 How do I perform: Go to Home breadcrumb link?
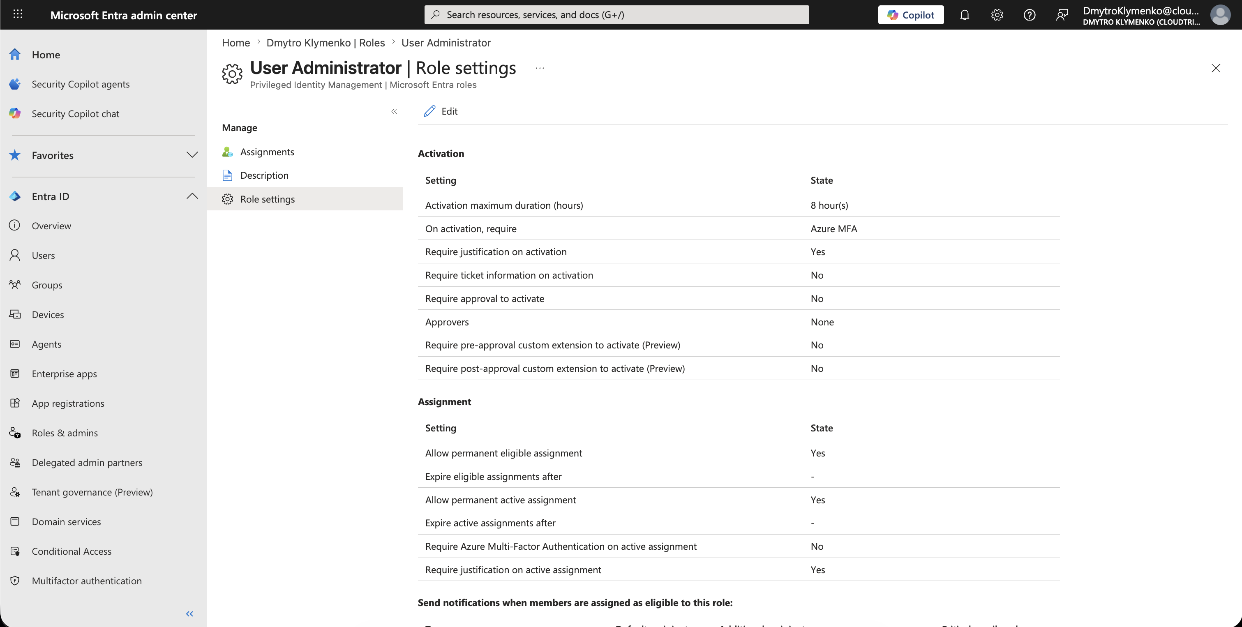tap(236, 42)
